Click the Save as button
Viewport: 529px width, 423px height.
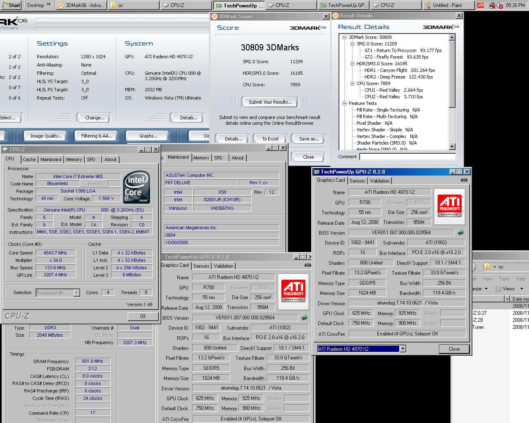(309, 139)
